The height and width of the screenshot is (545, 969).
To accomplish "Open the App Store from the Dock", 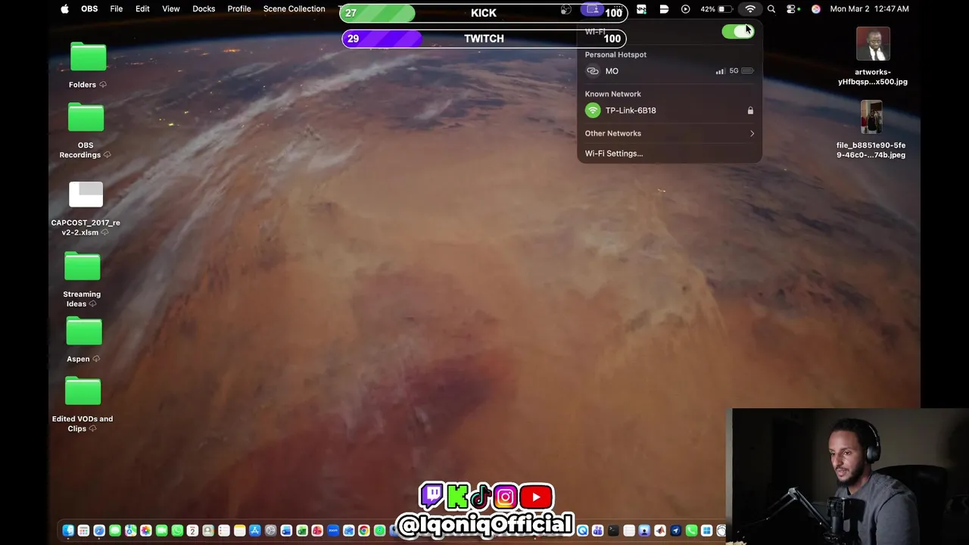I will click(255, 531).
